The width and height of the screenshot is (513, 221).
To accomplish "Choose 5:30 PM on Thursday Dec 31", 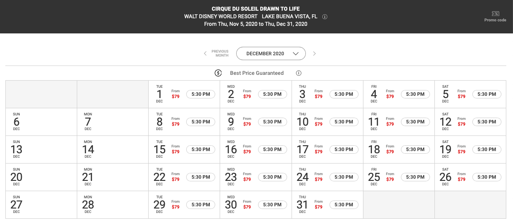I will 343,205.
